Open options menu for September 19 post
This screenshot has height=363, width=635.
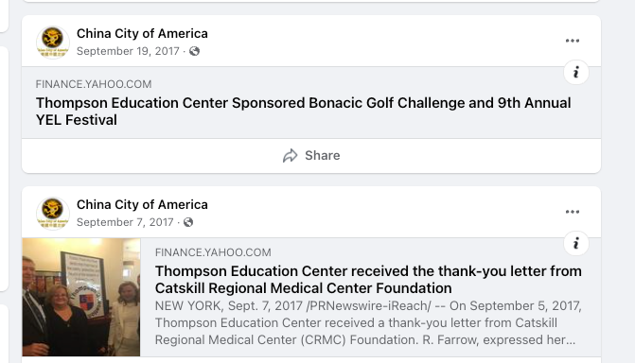pyautogui.click(x=573, y=41)
